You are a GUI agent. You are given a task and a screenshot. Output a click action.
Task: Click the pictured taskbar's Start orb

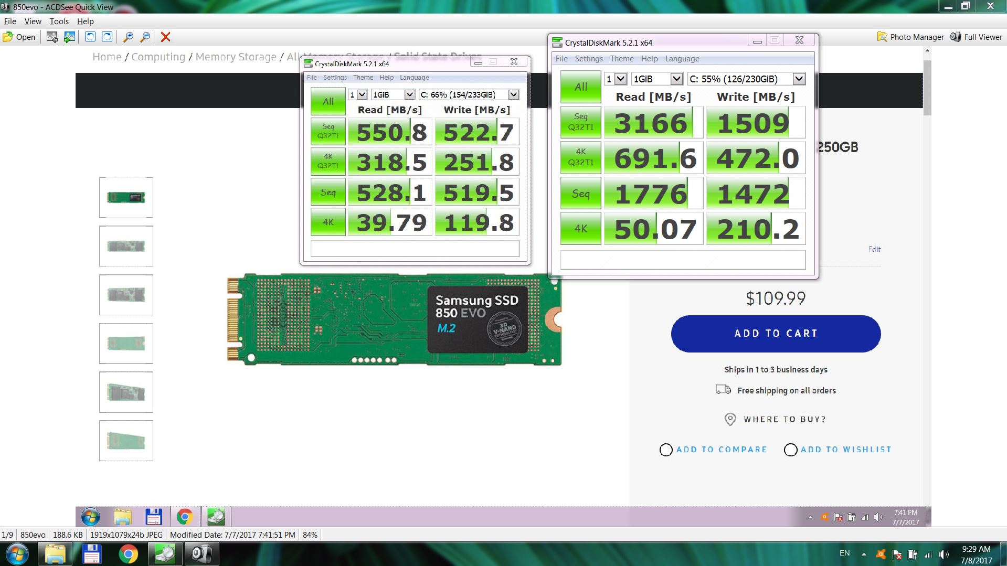point(91,517)
